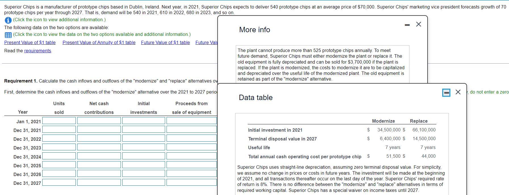The height and width of the screenshot is (195, 509).
Task: Click Proceeds from sale field for Dec 31, 2025
Action: pos(192,165)
